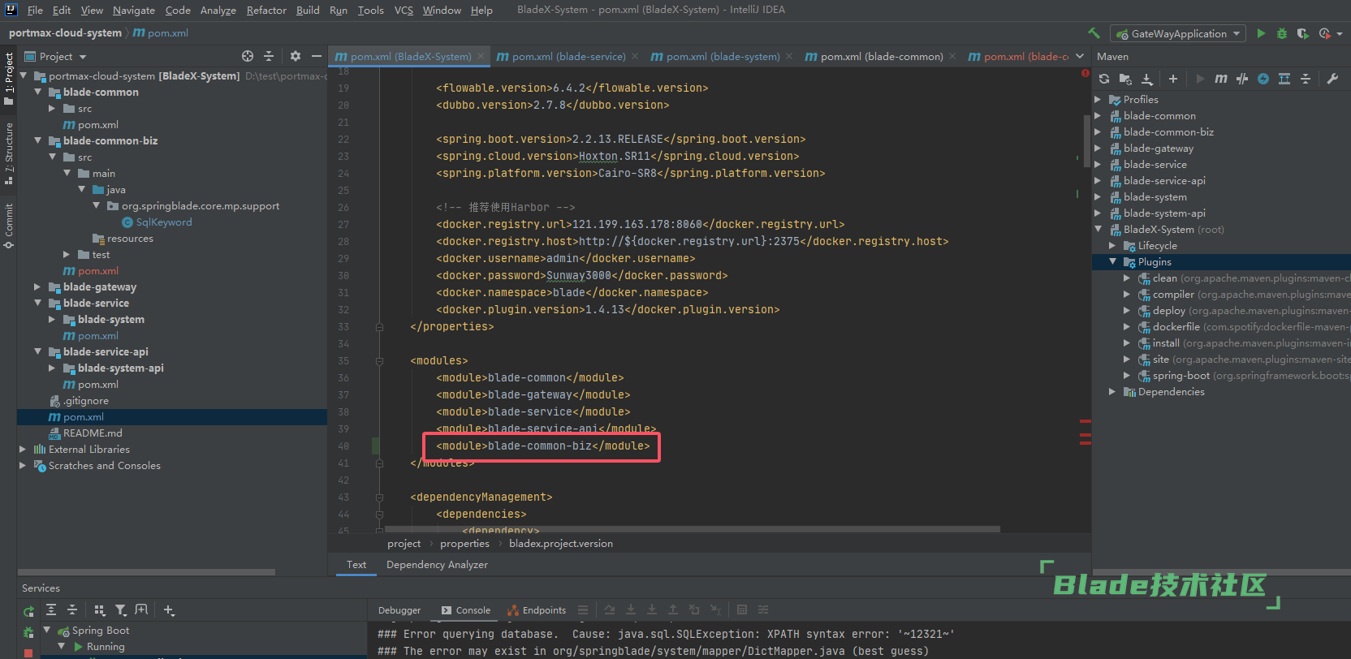The height and width of the screenshot is (659, 1351).
Task: Collapse the blade-common folder
Action: coord(37,92)
